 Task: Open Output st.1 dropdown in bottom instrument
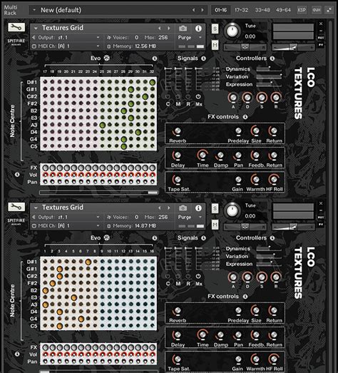tap(66, 218)
